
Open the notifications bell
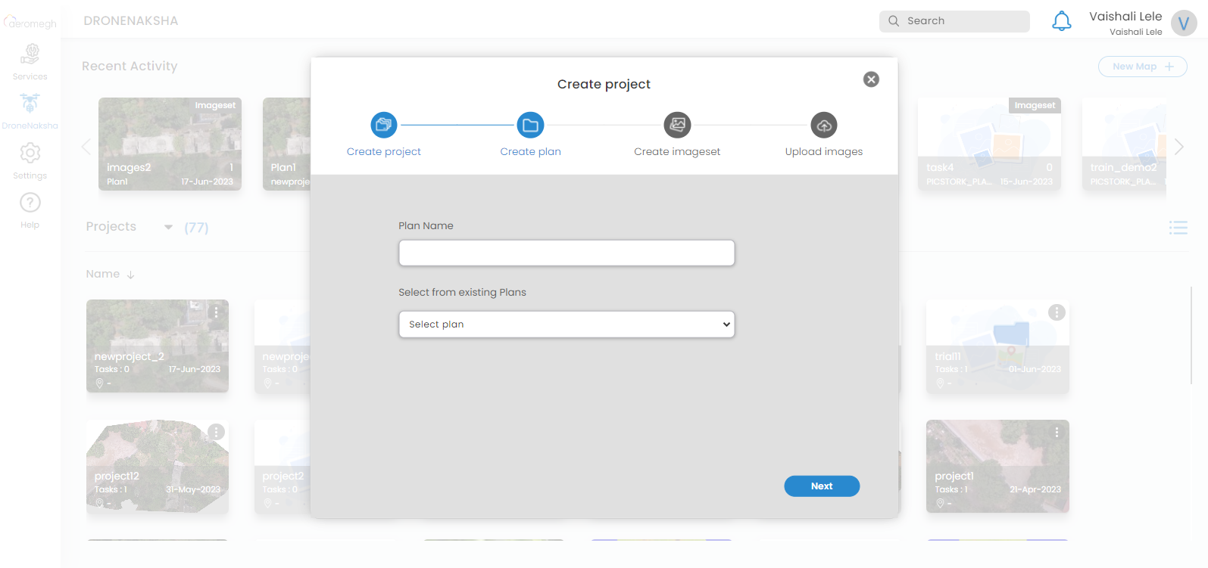(x=1062, y=21)
